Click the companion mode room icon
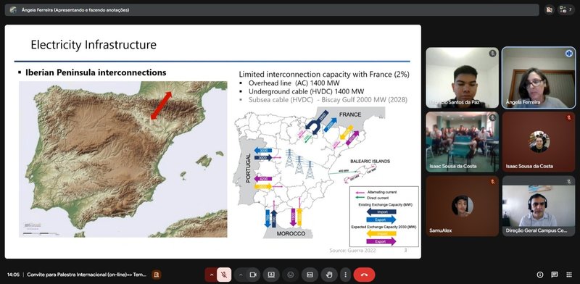580x284 pixels. click(x=156, y=275)
